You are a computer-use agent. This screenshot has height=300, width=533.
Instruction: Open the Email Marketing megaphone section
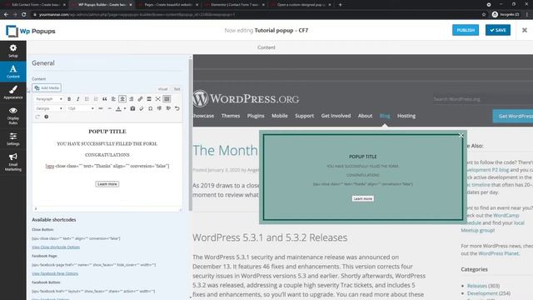click(13, 162)
